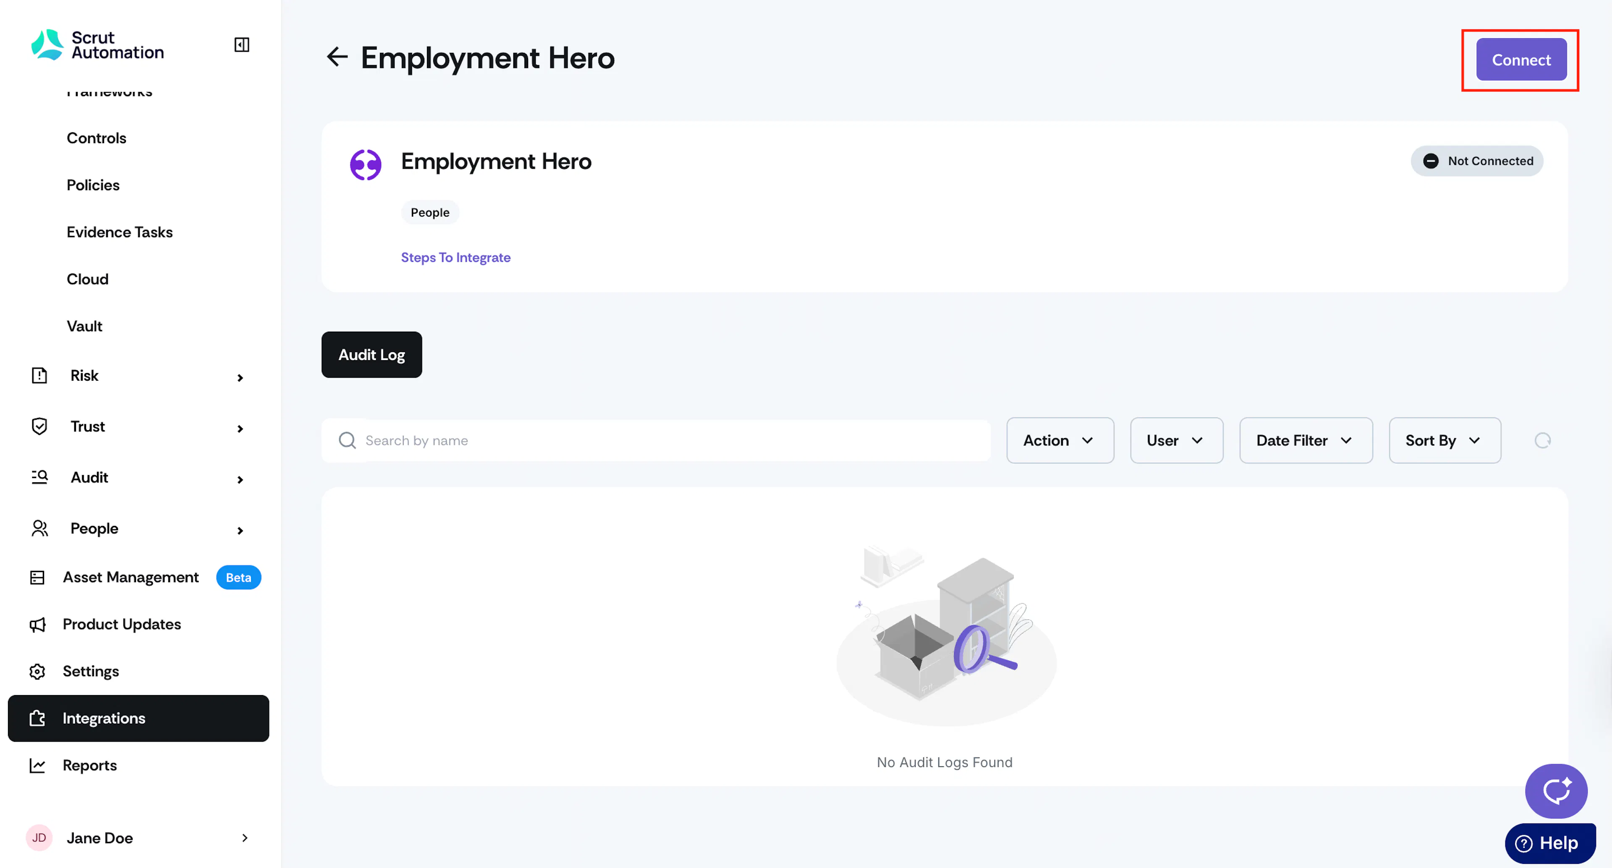Collapse the sidebar panel icon
Viewport: 1612px width, 868px height.
241,44
